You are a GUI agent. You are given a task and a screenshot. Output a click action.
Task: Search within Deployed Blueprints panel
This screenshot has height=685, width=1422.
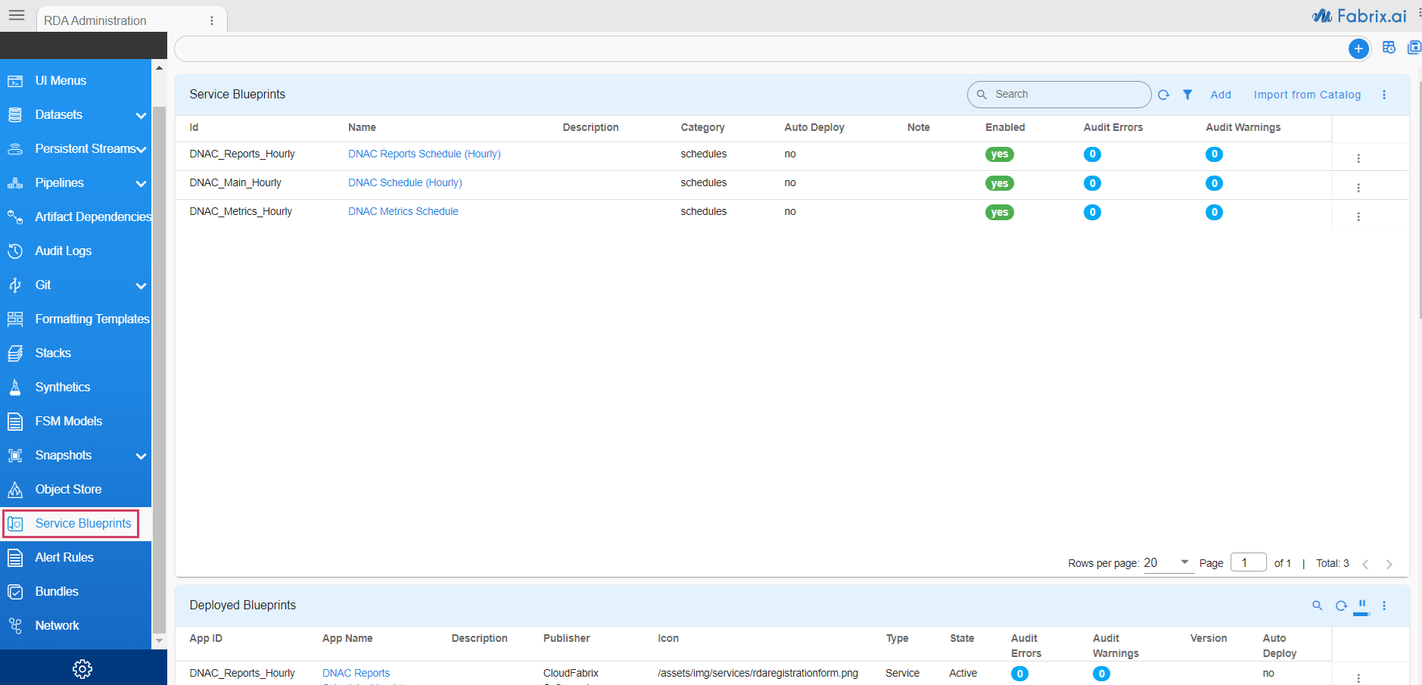pos(1318,606)
